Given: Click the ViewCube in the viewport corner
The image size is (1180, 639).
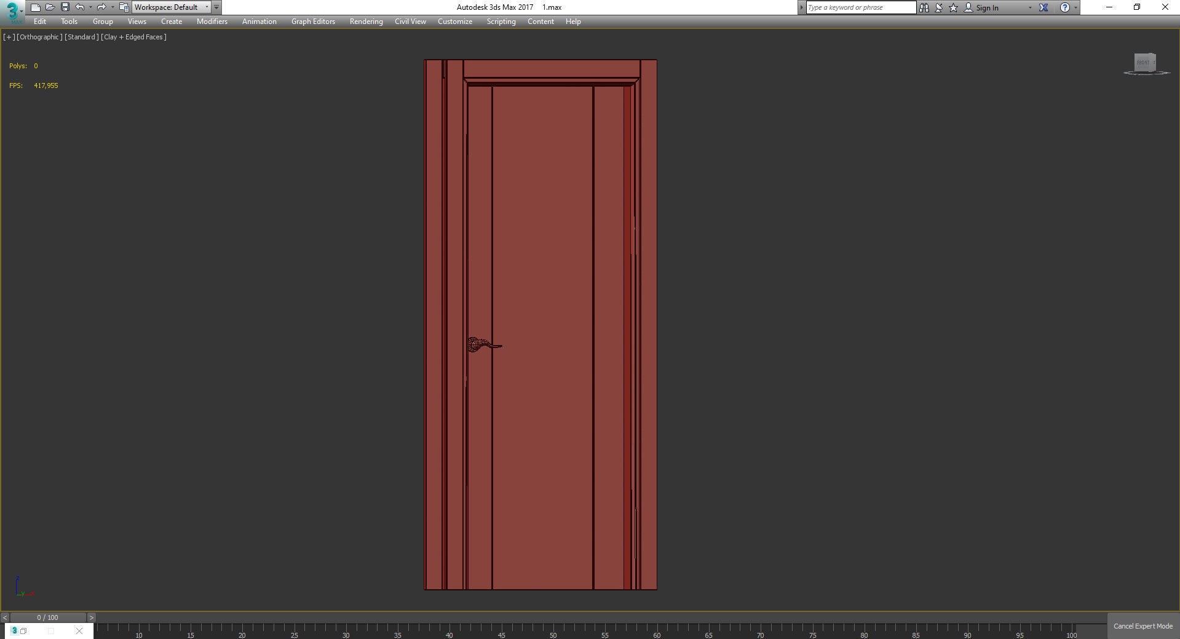Looking at the screenshot, I should [x=1145, y=62].
